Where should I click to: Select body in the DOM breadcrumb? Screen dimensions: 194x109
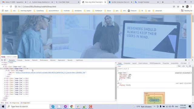7,103
